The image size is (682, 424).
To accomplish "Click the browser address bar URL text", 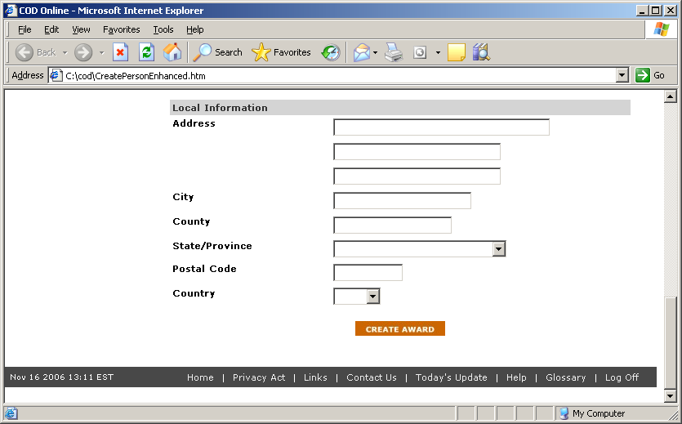I will [x=136, y=76].
